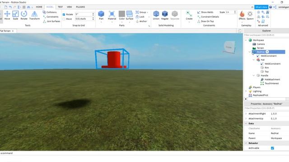Close the Flat Terrain document tab

13,31
